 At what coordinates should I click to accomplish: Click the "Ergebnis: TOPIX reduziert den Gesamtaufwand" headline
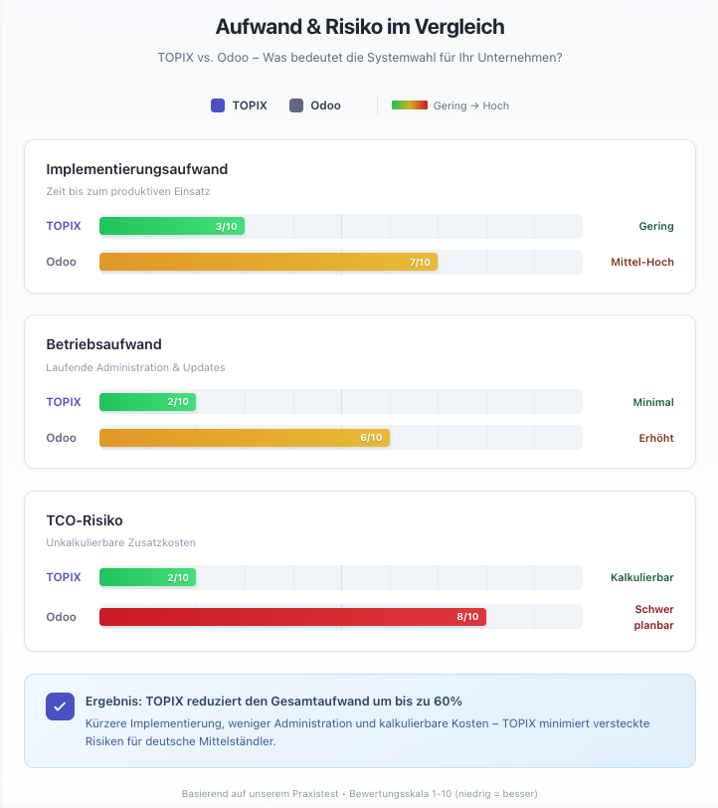point(273,701)
